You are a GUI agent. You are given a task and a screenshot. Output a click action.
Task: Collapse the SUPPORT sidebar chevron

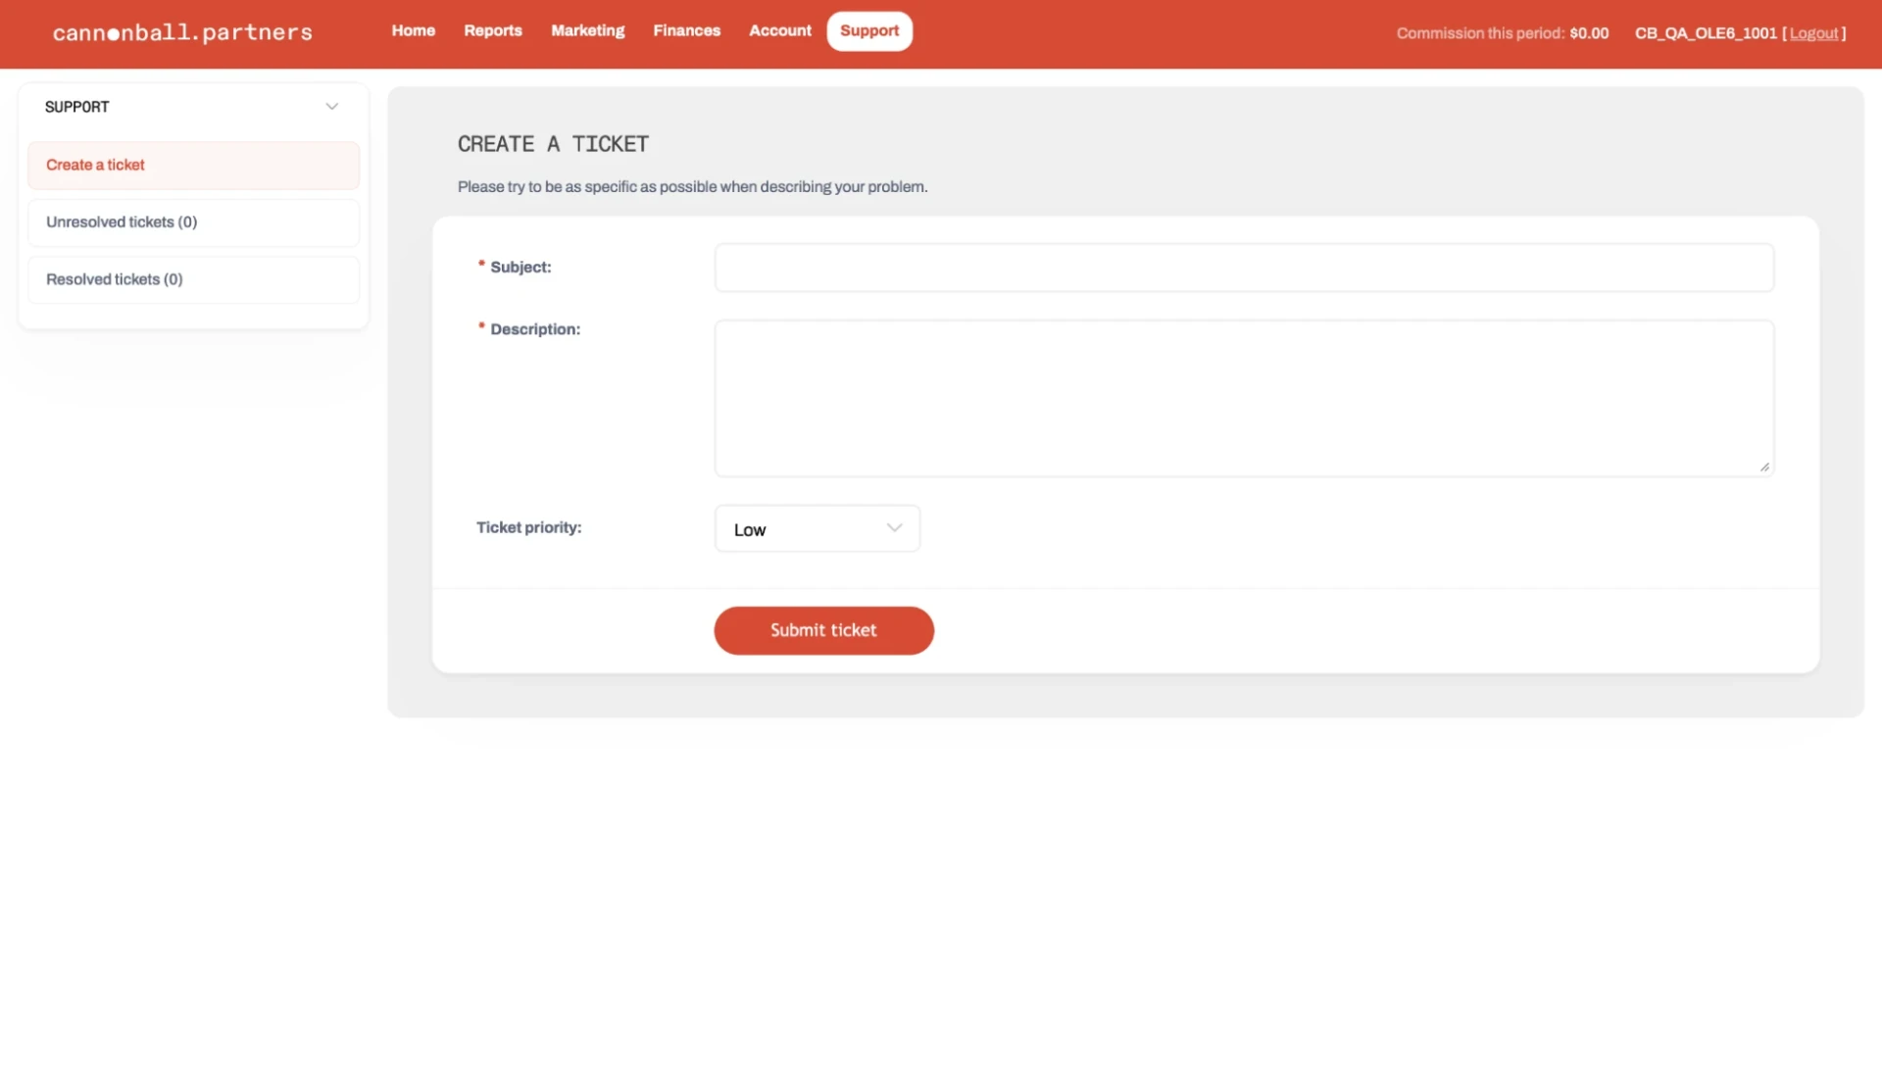click(x=332, y=106)
